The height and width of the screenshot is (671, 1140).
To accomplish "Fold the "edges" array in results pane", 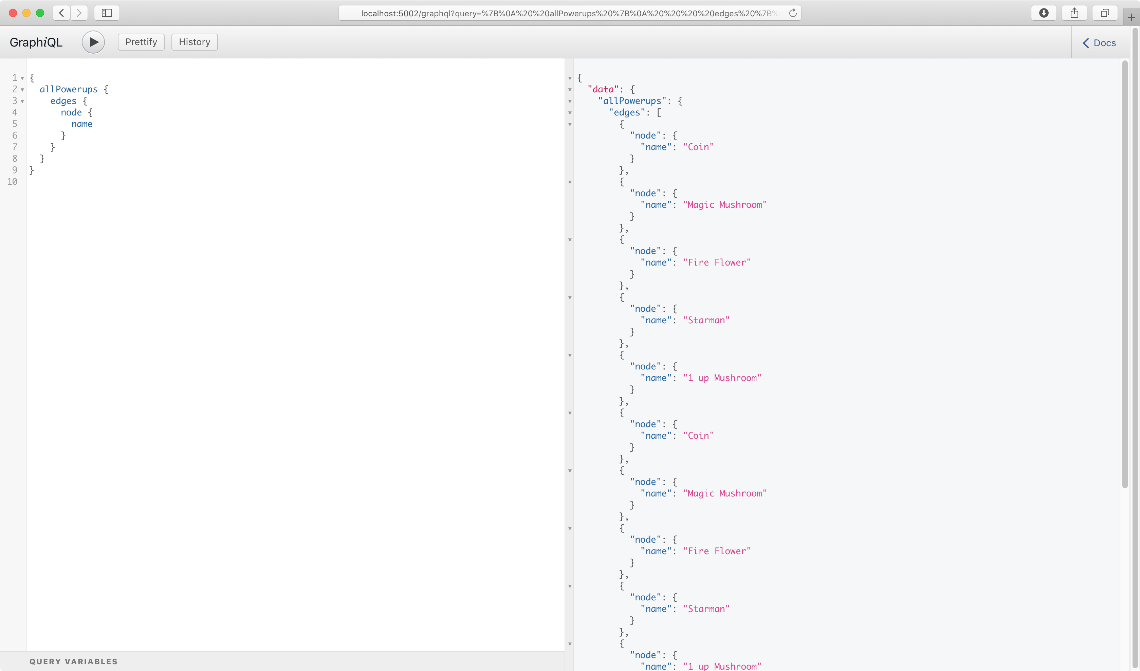I will (x=570, y=113).
